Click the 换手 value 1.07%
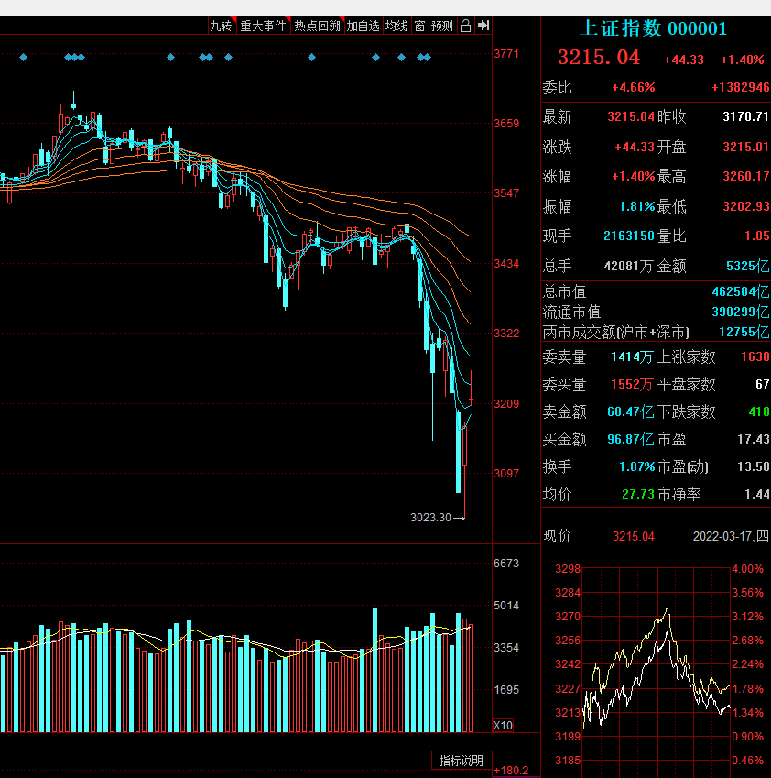 coord(637,467)
